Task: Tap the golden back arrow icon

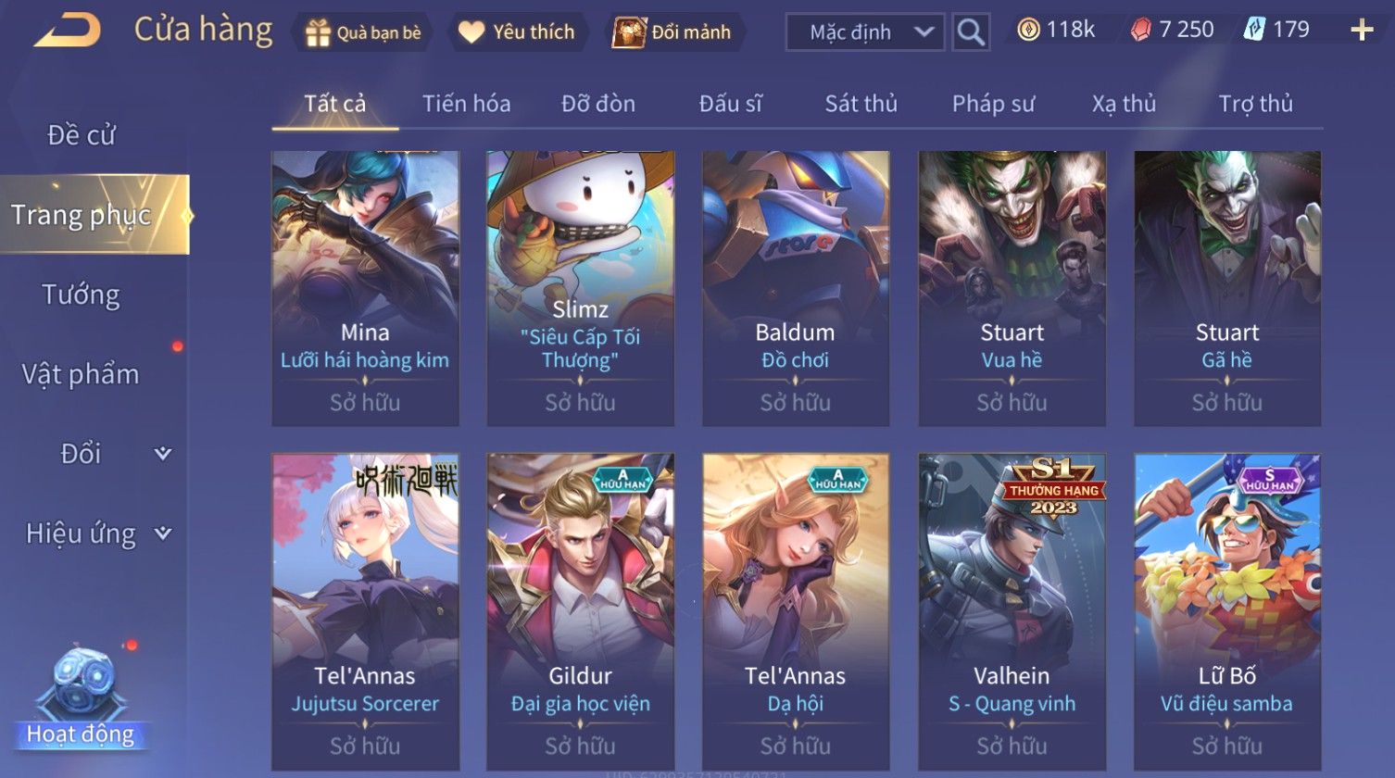Action: coord(67,31)
